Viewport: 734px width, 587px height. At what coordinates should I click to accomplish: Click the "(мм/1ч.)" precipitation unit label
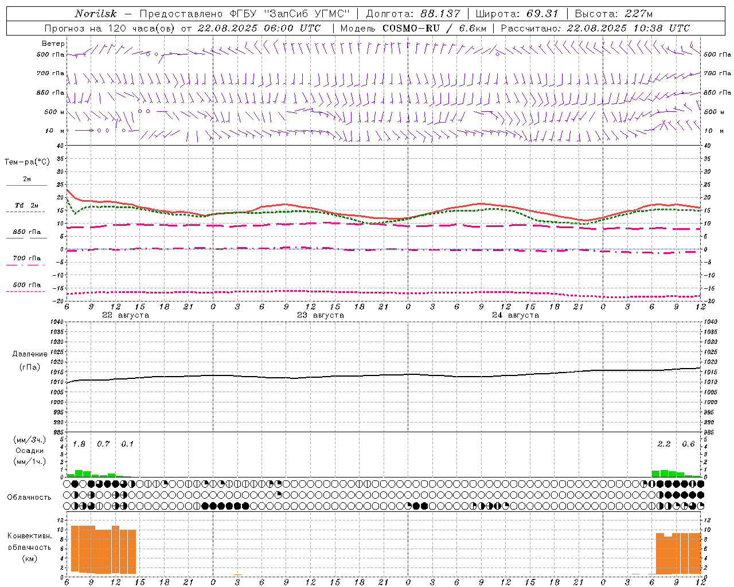pos(30,461)
